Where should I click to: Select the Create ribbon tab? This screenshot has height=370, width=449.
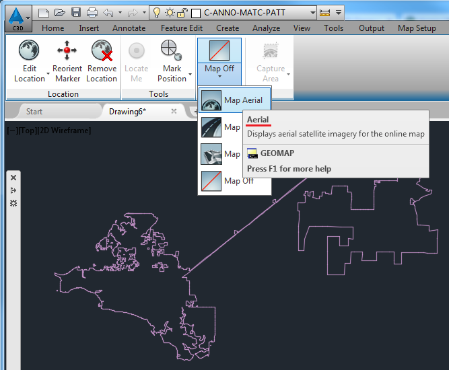click(x=228, y=28)
